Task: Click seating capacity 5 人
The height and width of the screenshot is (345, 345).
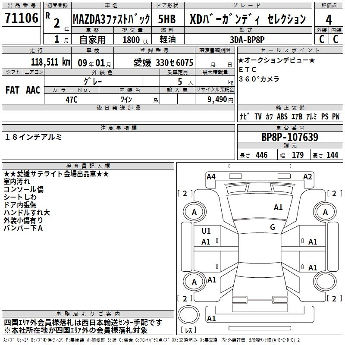Action: tap(185, 82)
